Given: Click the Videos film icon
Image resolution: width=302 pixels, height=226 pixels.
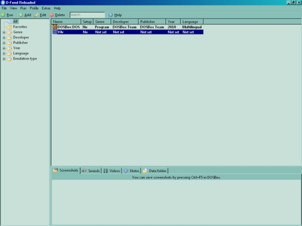Looking at the screenshot, I should click(x=106, y=171).
